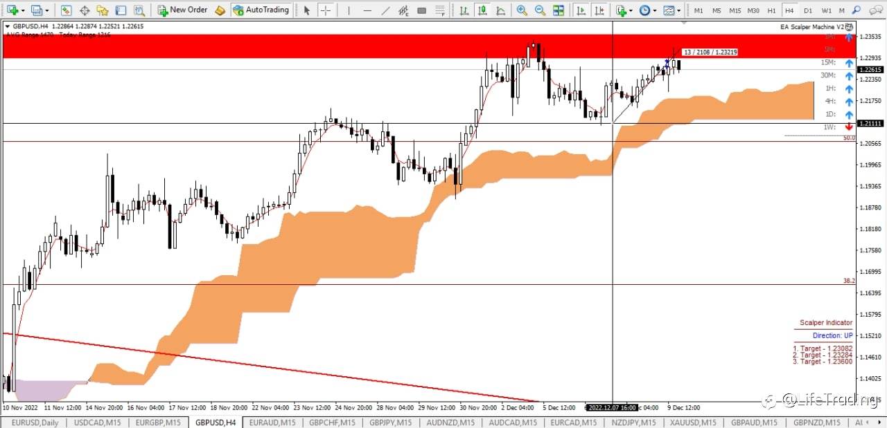
Task: Zoom in on the chart
Action: coord(522,10)
